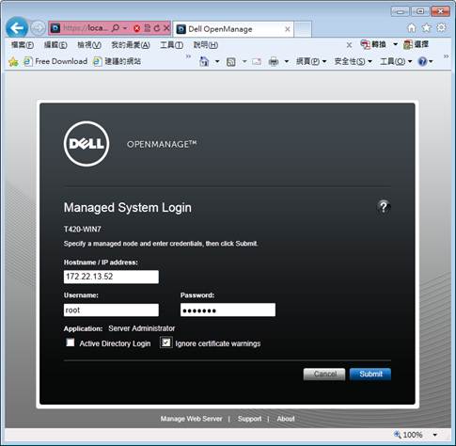Viewport: 456px width, 446px height.
Task: Expand the zoom level dropdown arrow
Action: 435,435
